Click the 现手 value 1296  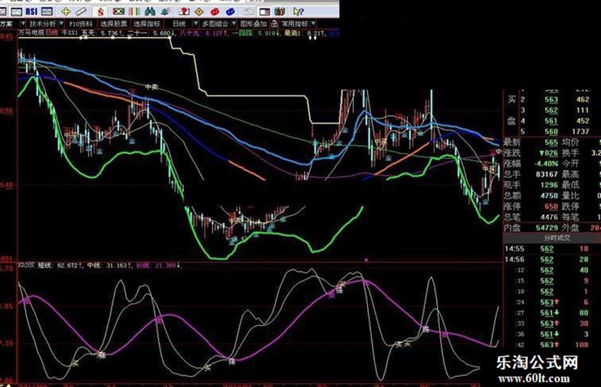pyautogui.click(x=548, y=185)
